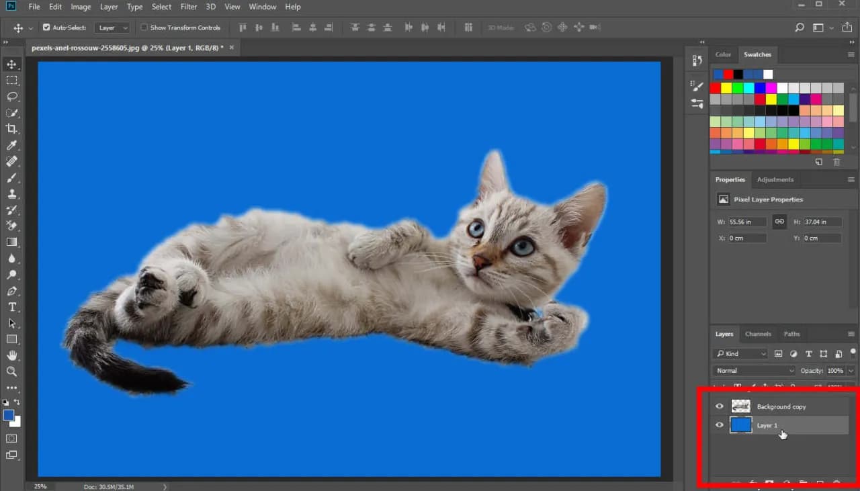The width and height of the screenshot is (860, 491).
Task: Open the Opacity dropdown arrow
Action: [851, 370]
